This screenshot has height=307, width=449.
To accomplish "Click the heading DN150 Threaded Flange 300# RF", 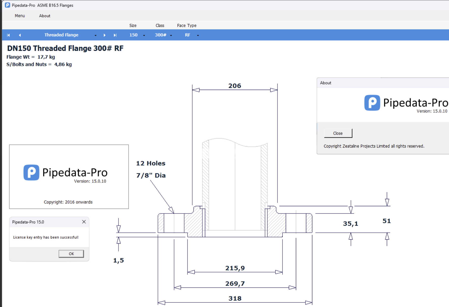I will 65,48.
